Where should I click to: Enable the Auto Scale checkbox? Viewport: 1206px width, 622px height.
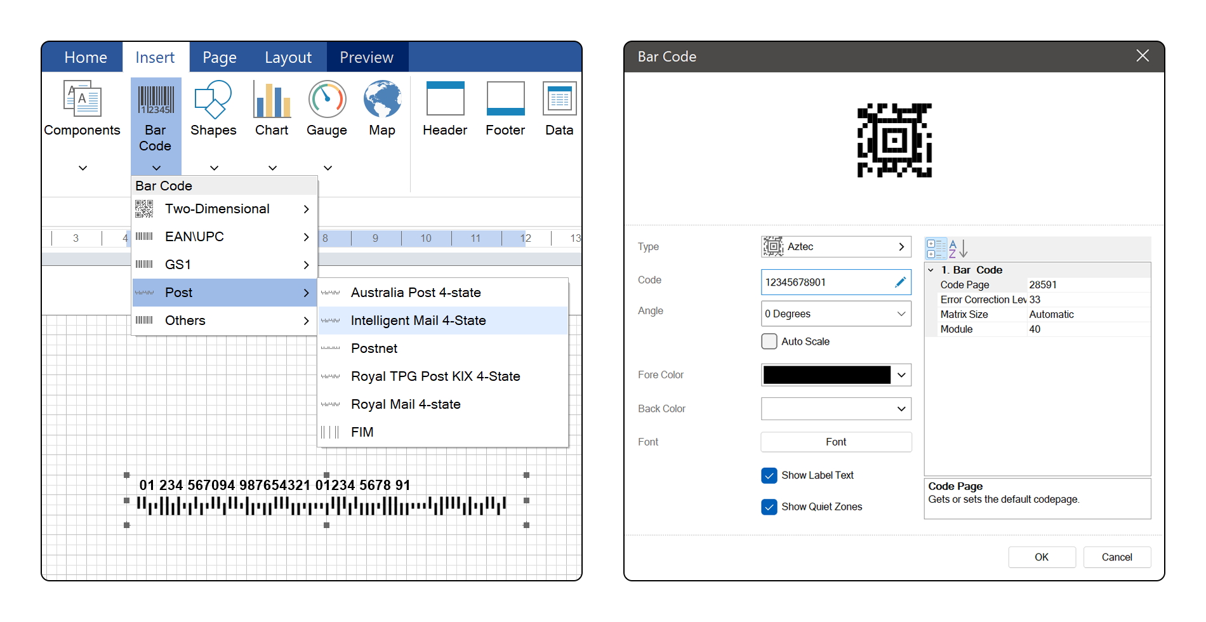point(769,341)
